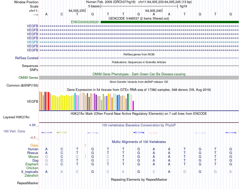Image resolution: width=239 pixels, height=189 pixels.
Task: Open the RefSeq genes from NCBI title
Action: tap(139, 54)
